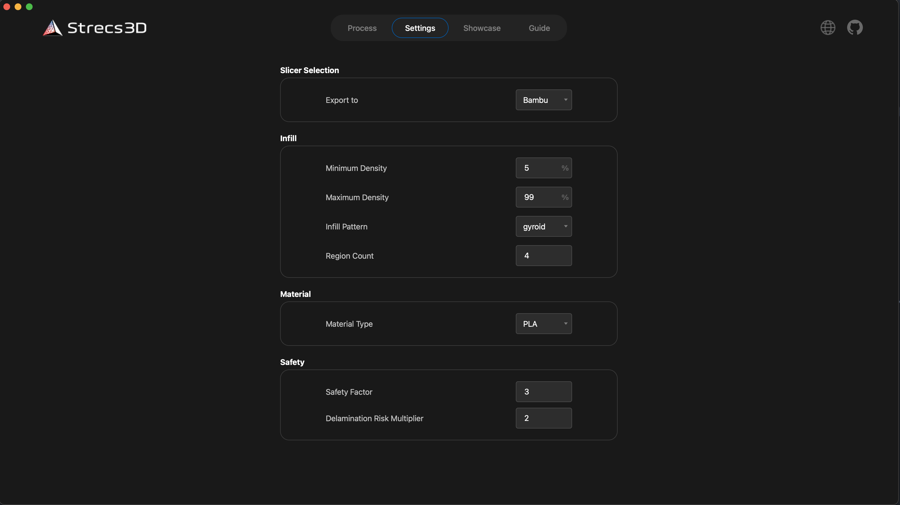The height and width of the screenshot is (505, 900).
Task: Open the Export to slicer dropdown
Action: tap(543, 100)
